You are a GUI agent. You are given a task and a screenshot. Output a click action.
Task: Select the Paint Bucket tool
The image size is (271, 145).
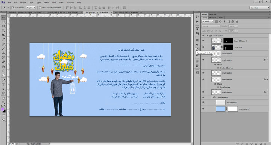[3, 66]
